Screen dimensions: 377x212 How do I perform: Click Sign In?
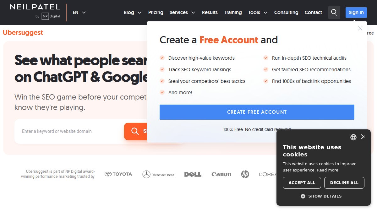(x=356, y=13)
